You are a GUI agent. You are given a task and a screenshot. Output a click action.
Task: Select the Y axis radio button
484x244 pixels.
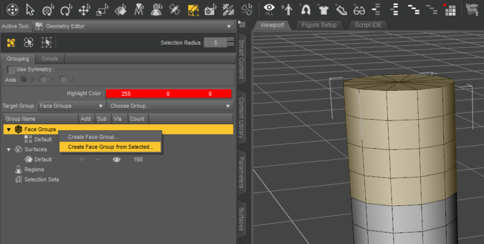(x=44, y=80)
